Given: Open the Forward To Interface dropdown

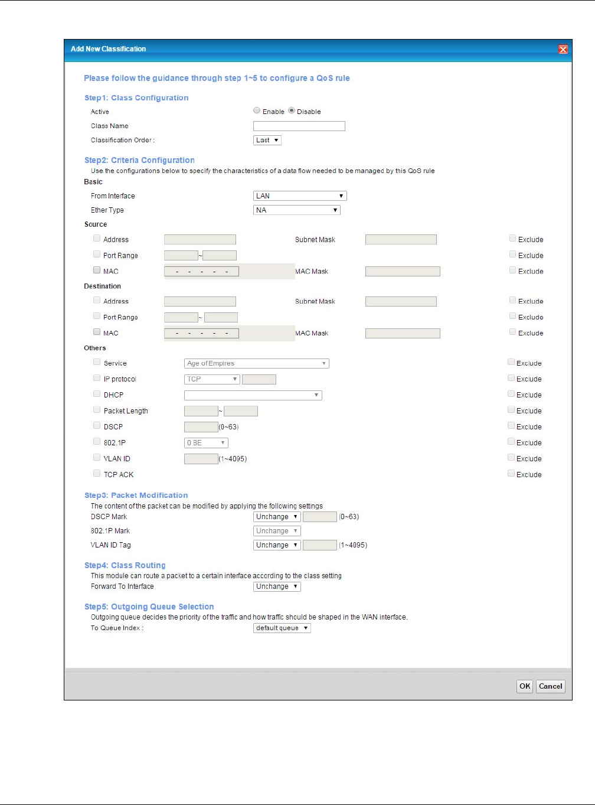Looking at the screenshot, I should tap(277, 586).
